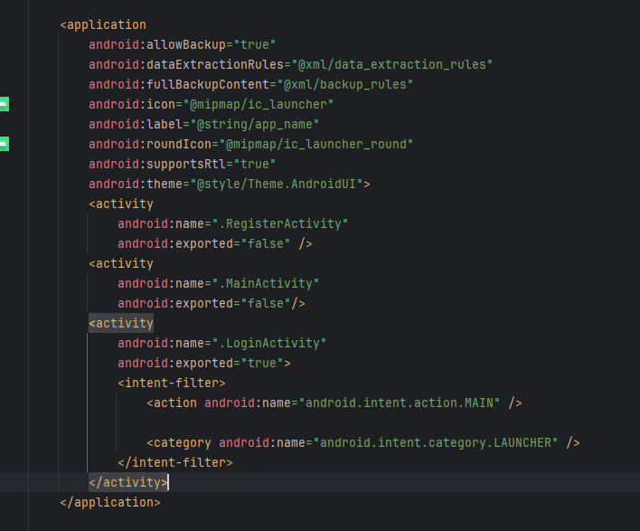Screen dimensions: 640x531
Task: Click the opening <intent-filter> tag
Action: tap(172, 384)
